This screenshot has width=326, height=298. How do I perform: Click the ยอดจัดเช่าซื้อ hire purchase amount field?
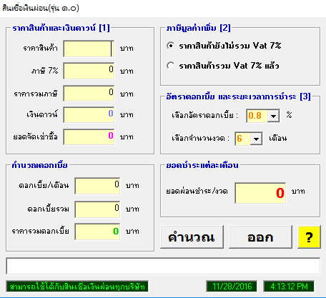pyautogui.click(x=89, y=137)
